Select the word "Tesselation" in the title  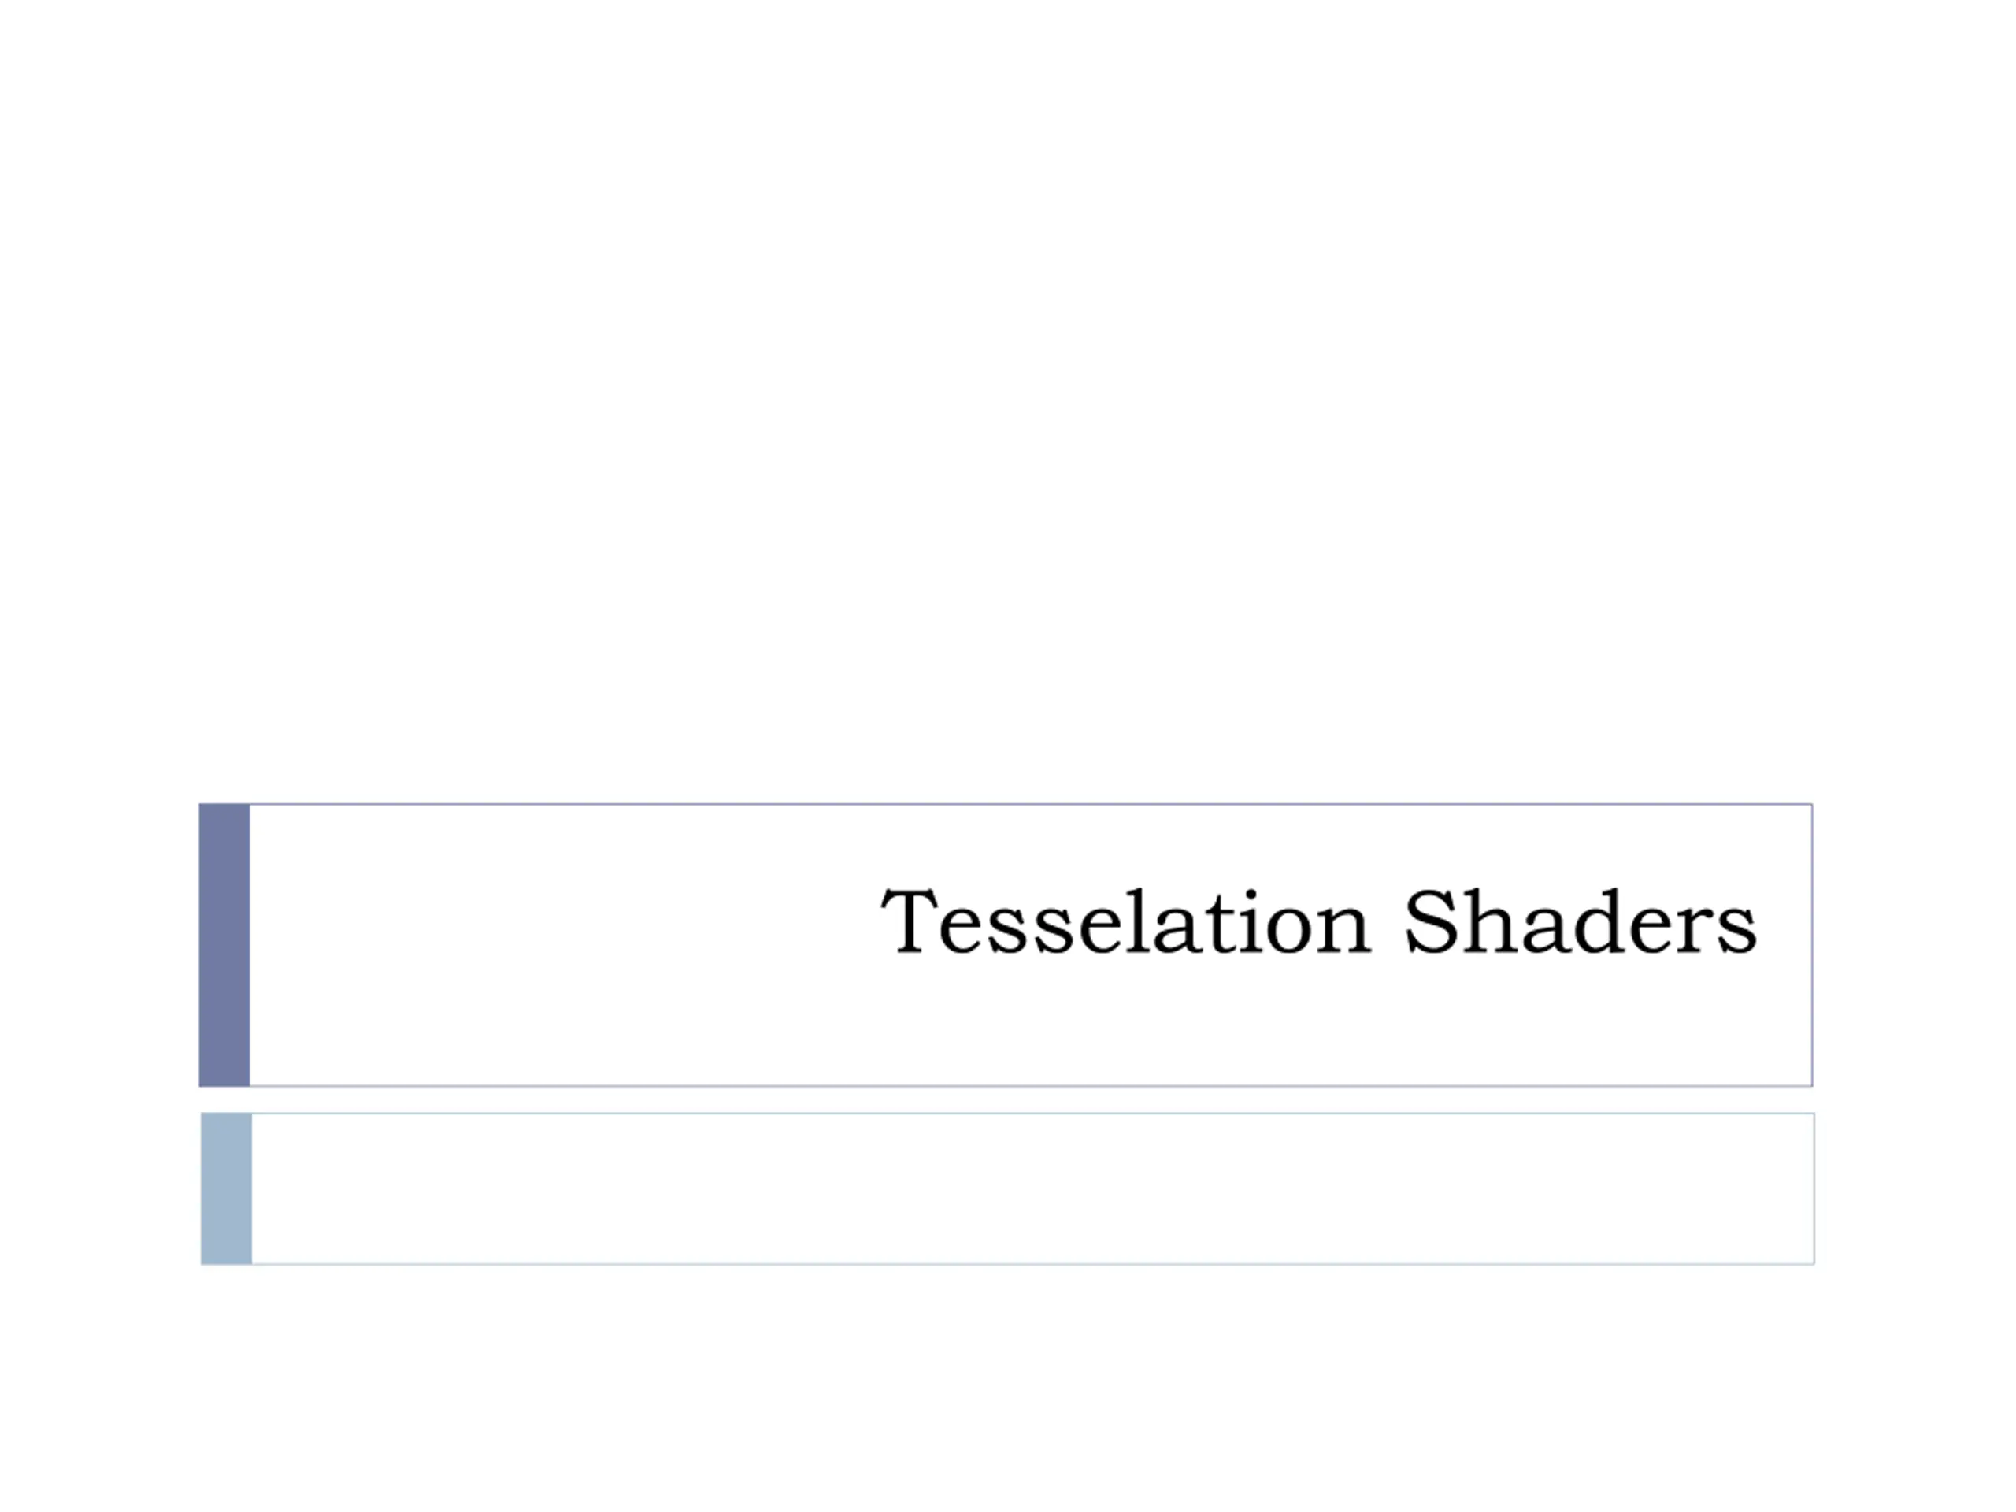pos(1125,921)
